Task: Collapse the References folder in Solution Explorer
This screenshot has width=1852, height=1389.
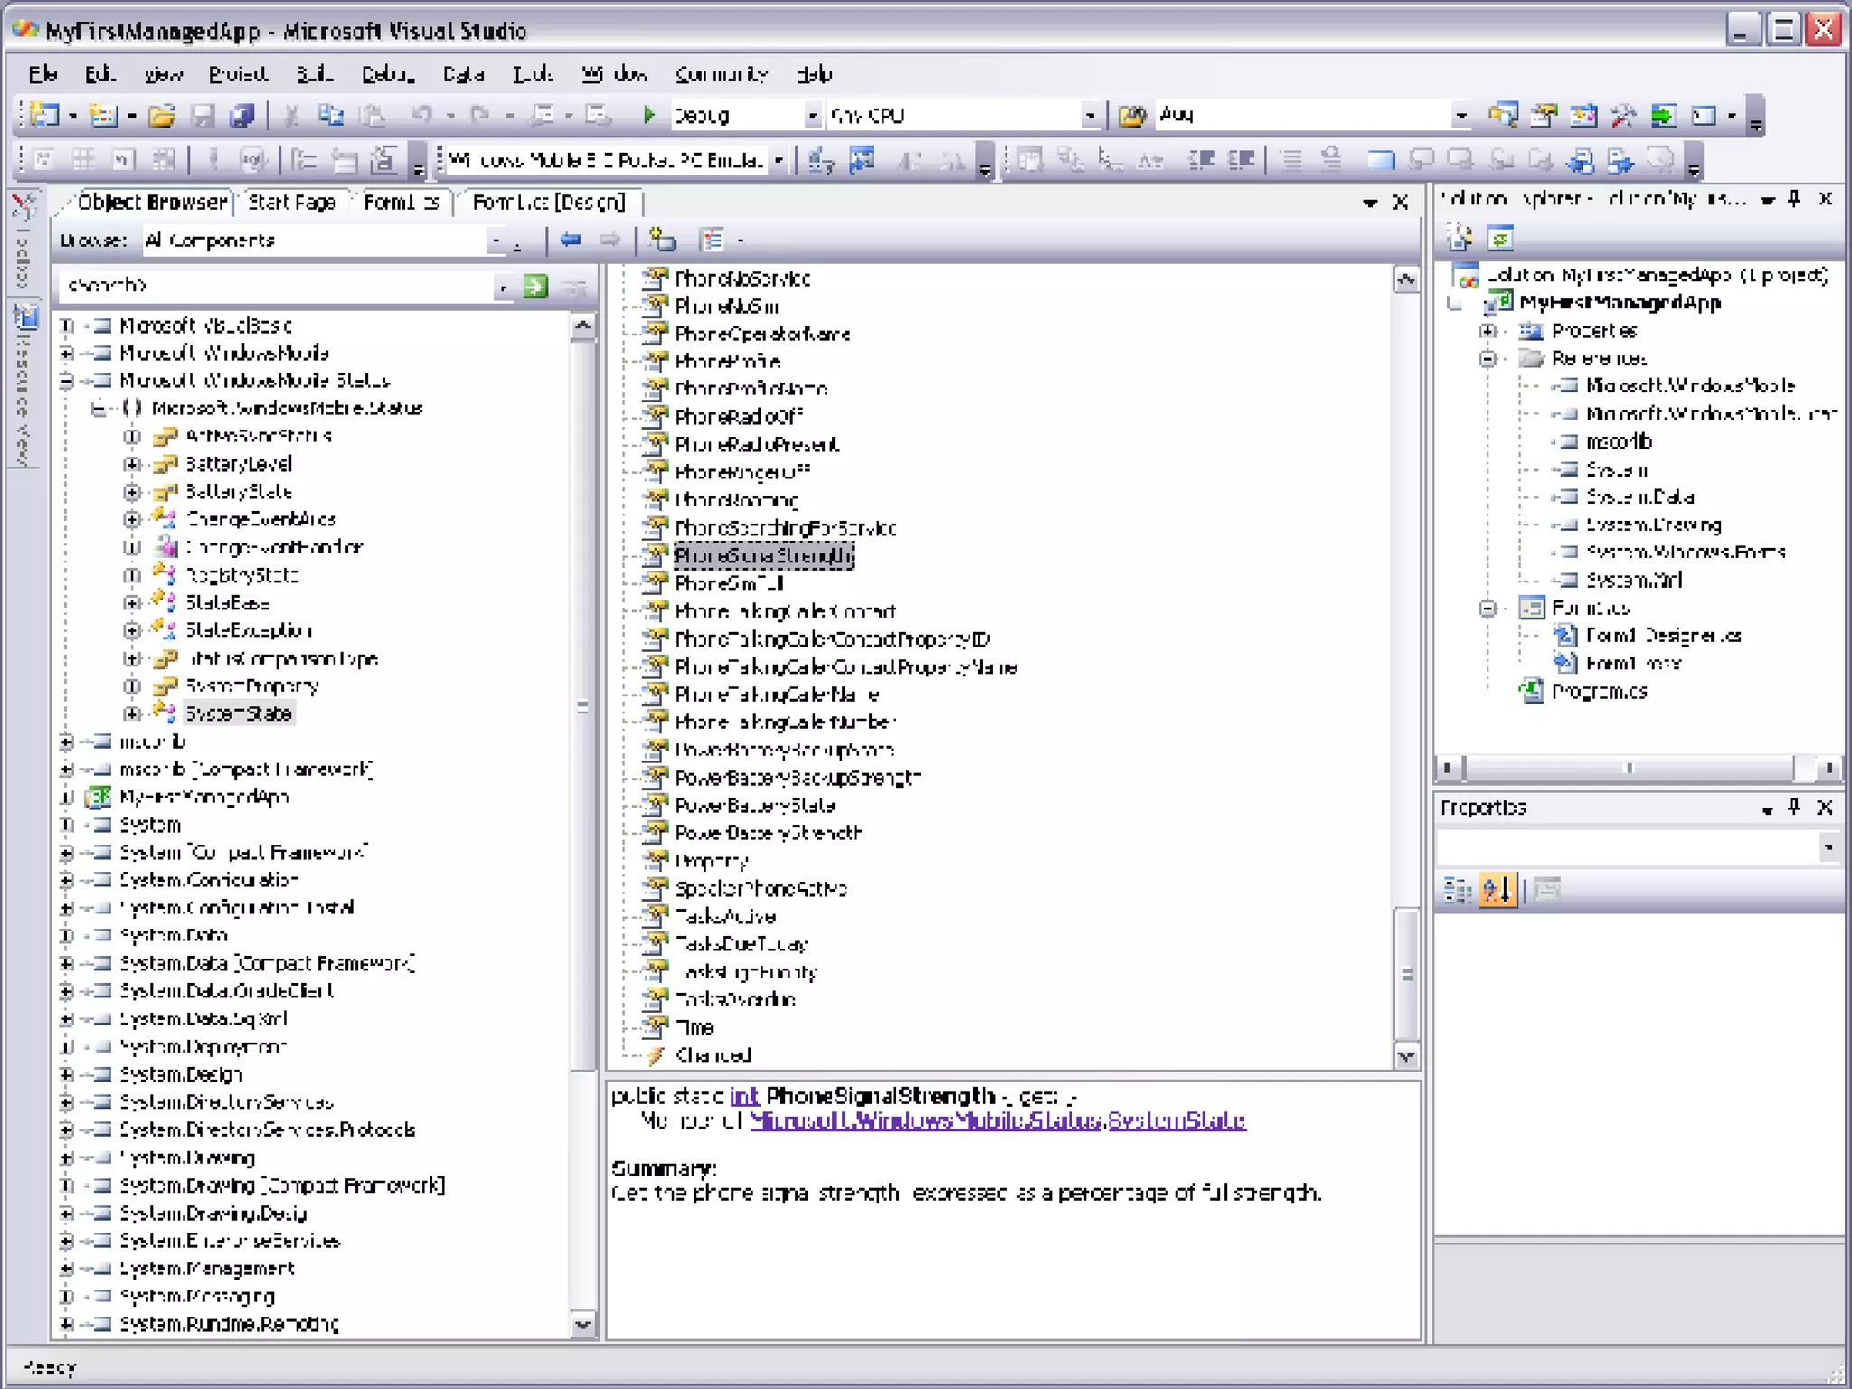Action: point(1488,358)
